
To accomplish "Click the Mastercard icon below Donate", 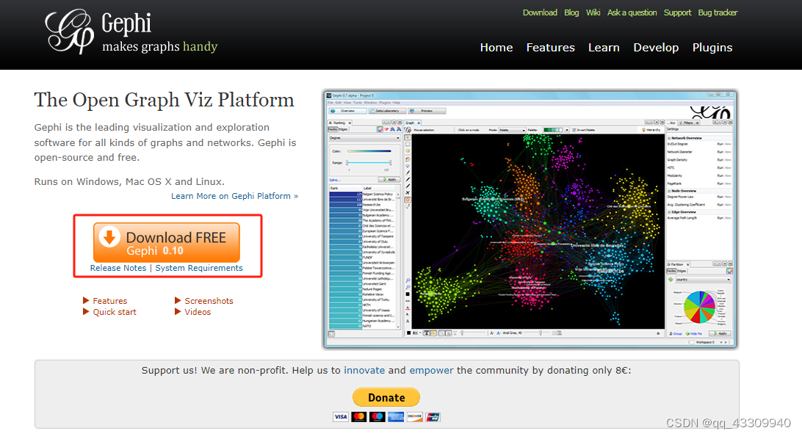I will [359, 417].
